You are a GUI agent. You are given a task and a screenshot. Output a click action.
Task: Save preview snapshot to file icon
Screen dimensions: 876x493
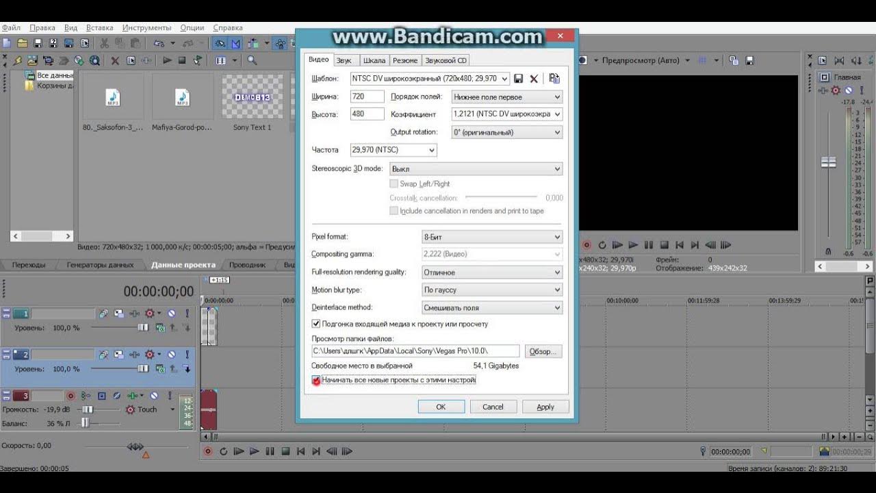tap(750, 61)
